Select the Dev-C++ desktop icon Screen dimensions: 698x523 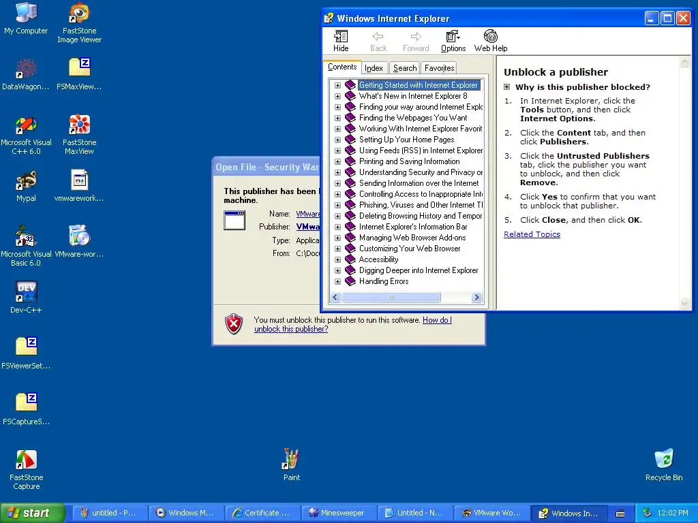click(x=26, y=298)
